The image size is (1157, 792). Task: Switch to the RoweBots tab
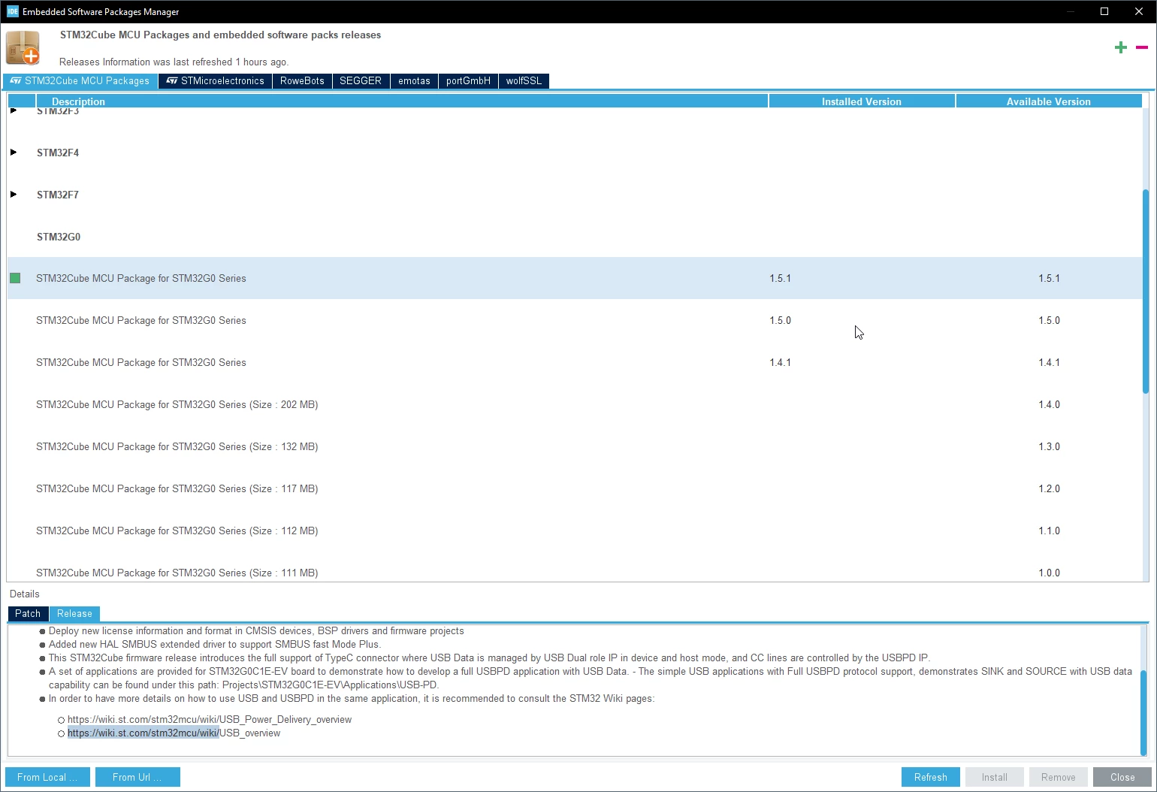302,81
